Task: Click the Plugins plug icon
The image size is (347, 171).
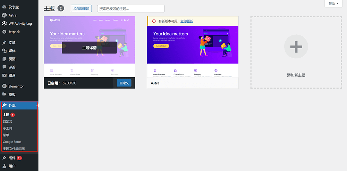Action: point(4,158)
